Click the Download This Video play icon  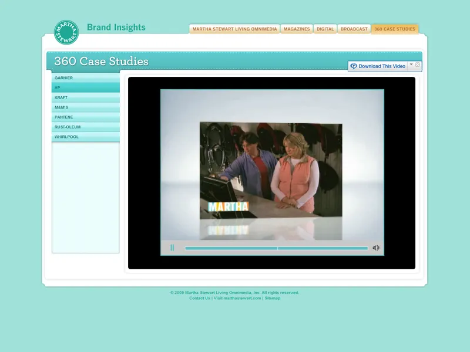click(354, 66)
